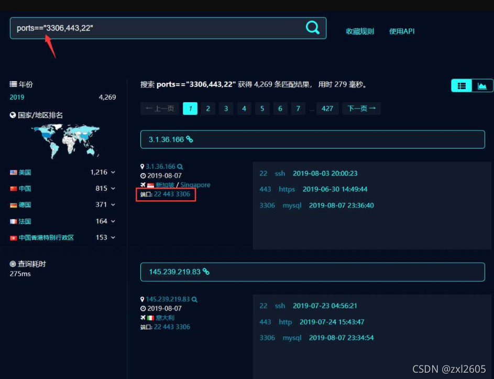Click the search magnifier icon
494x379 pixels.
coord(313,28)
